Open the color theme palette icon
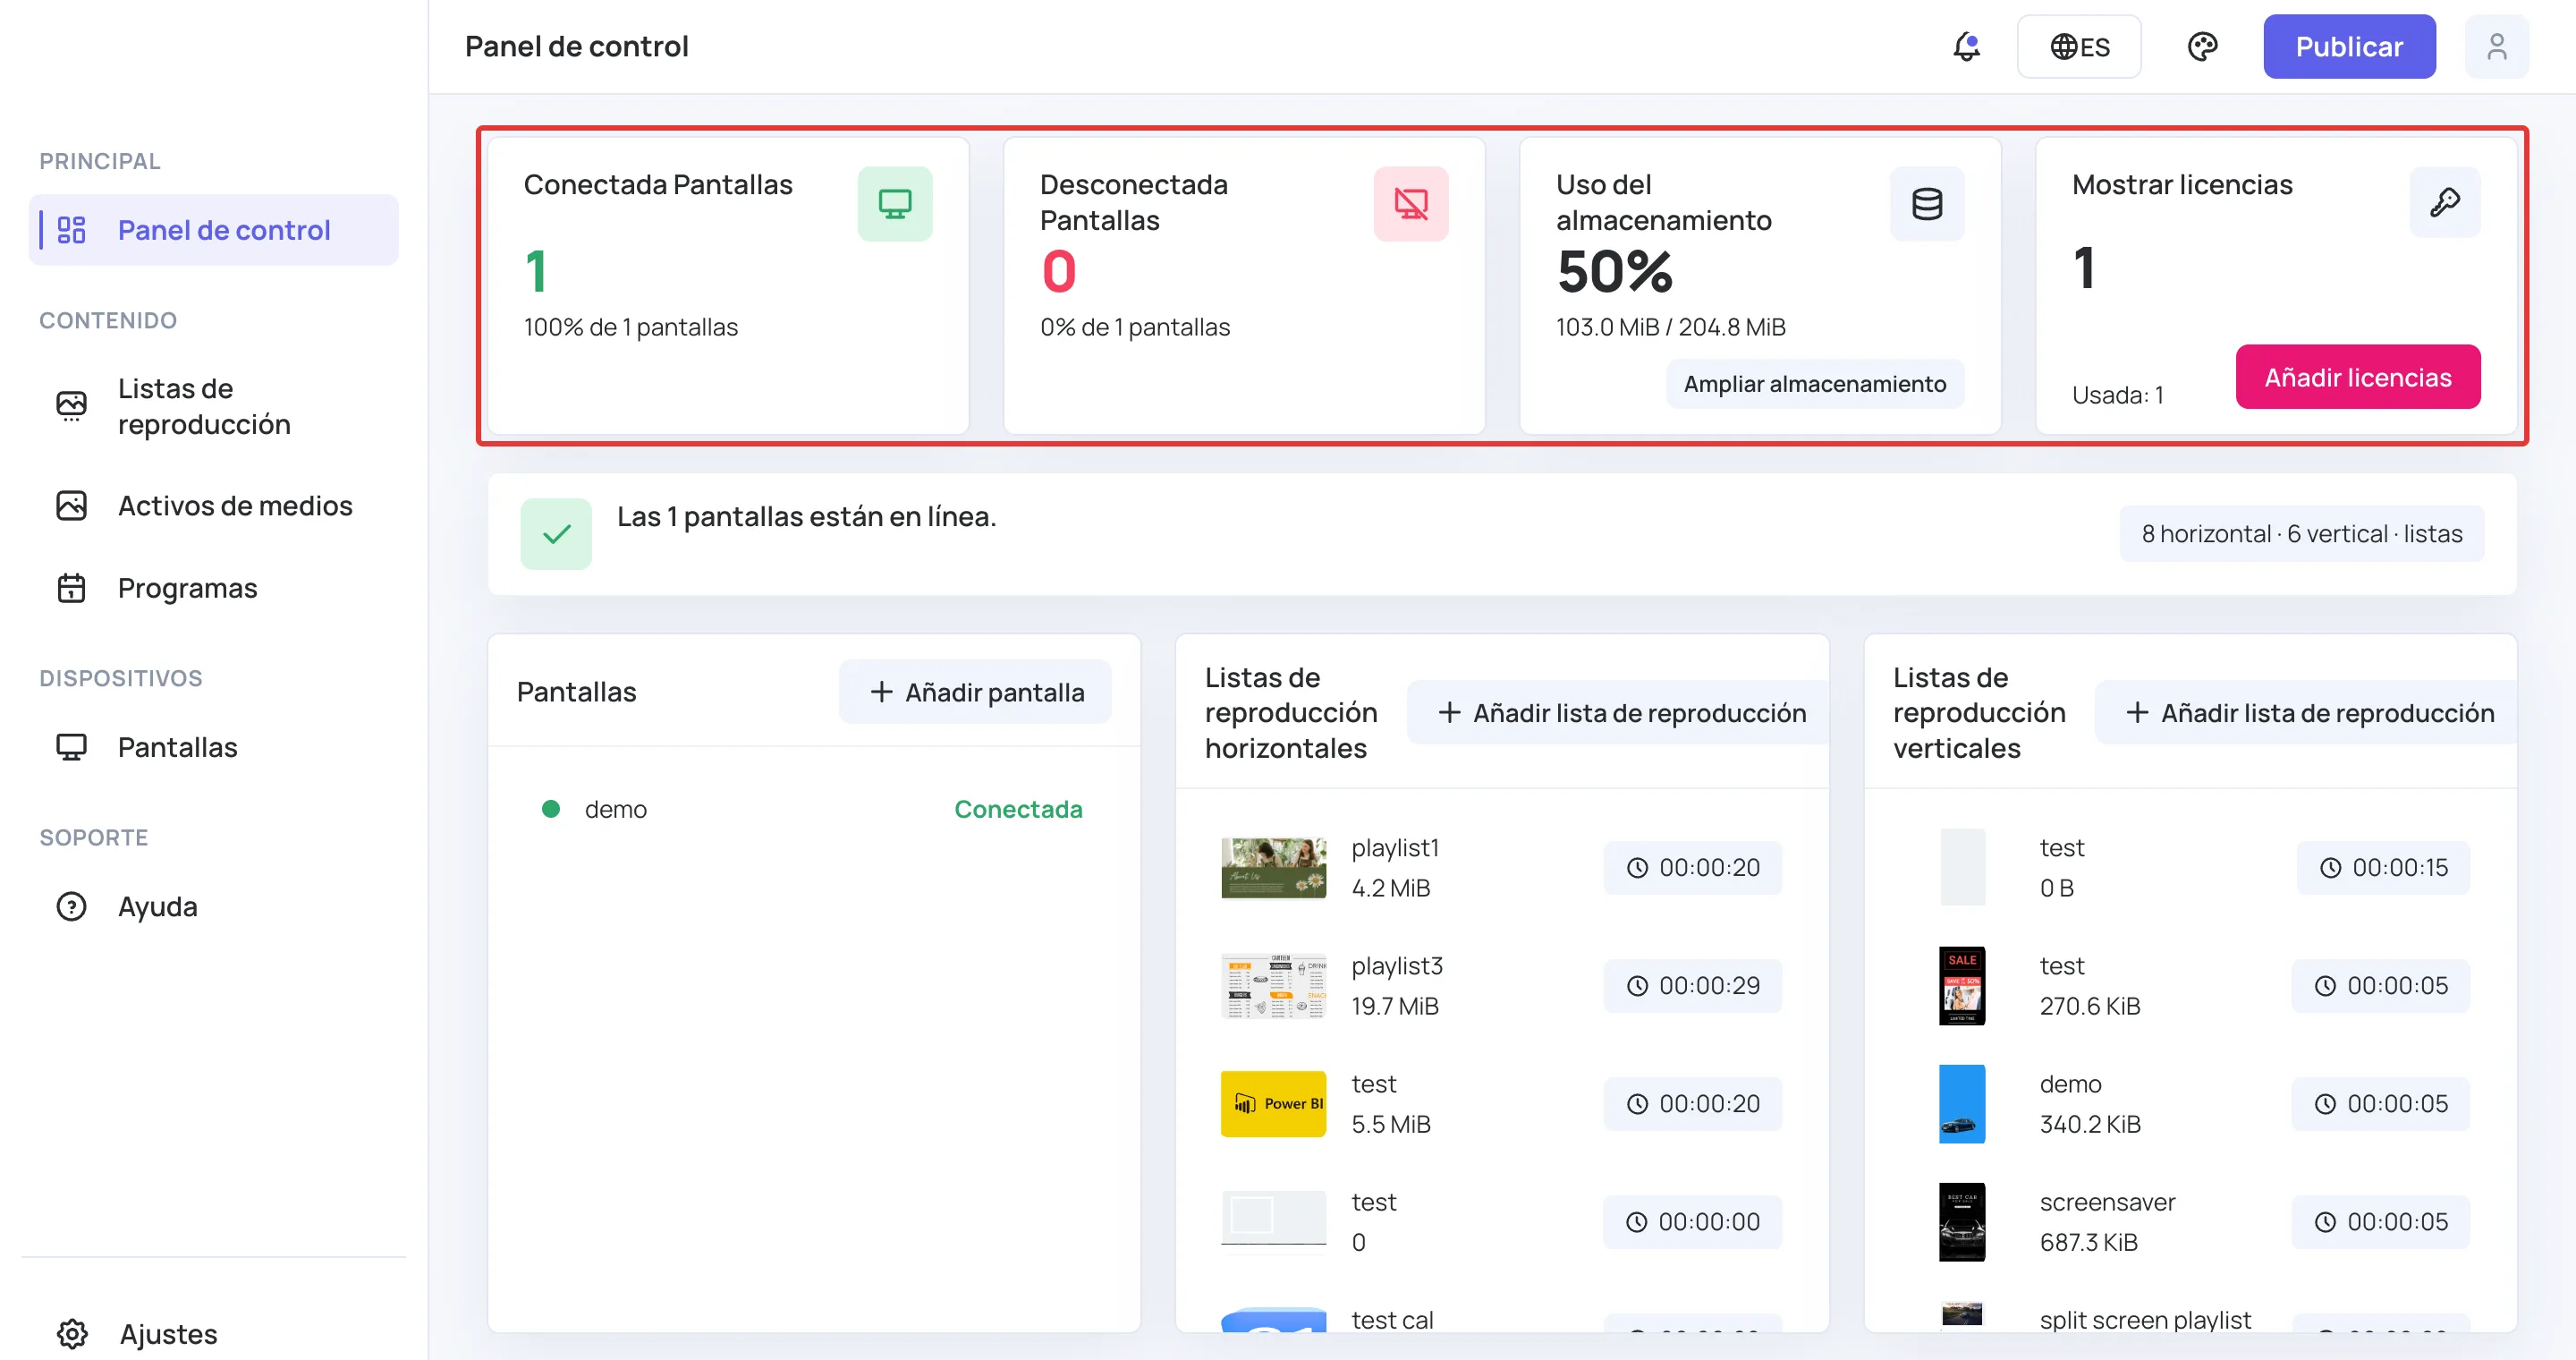Viewport: 2576px width, 1360px height. coord(2202,46)
